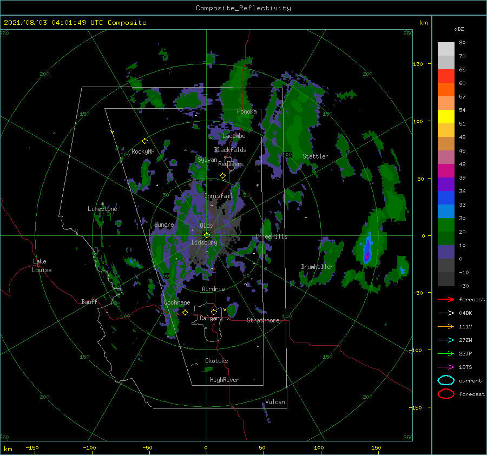Click the Drumheller label

[317, 267]
